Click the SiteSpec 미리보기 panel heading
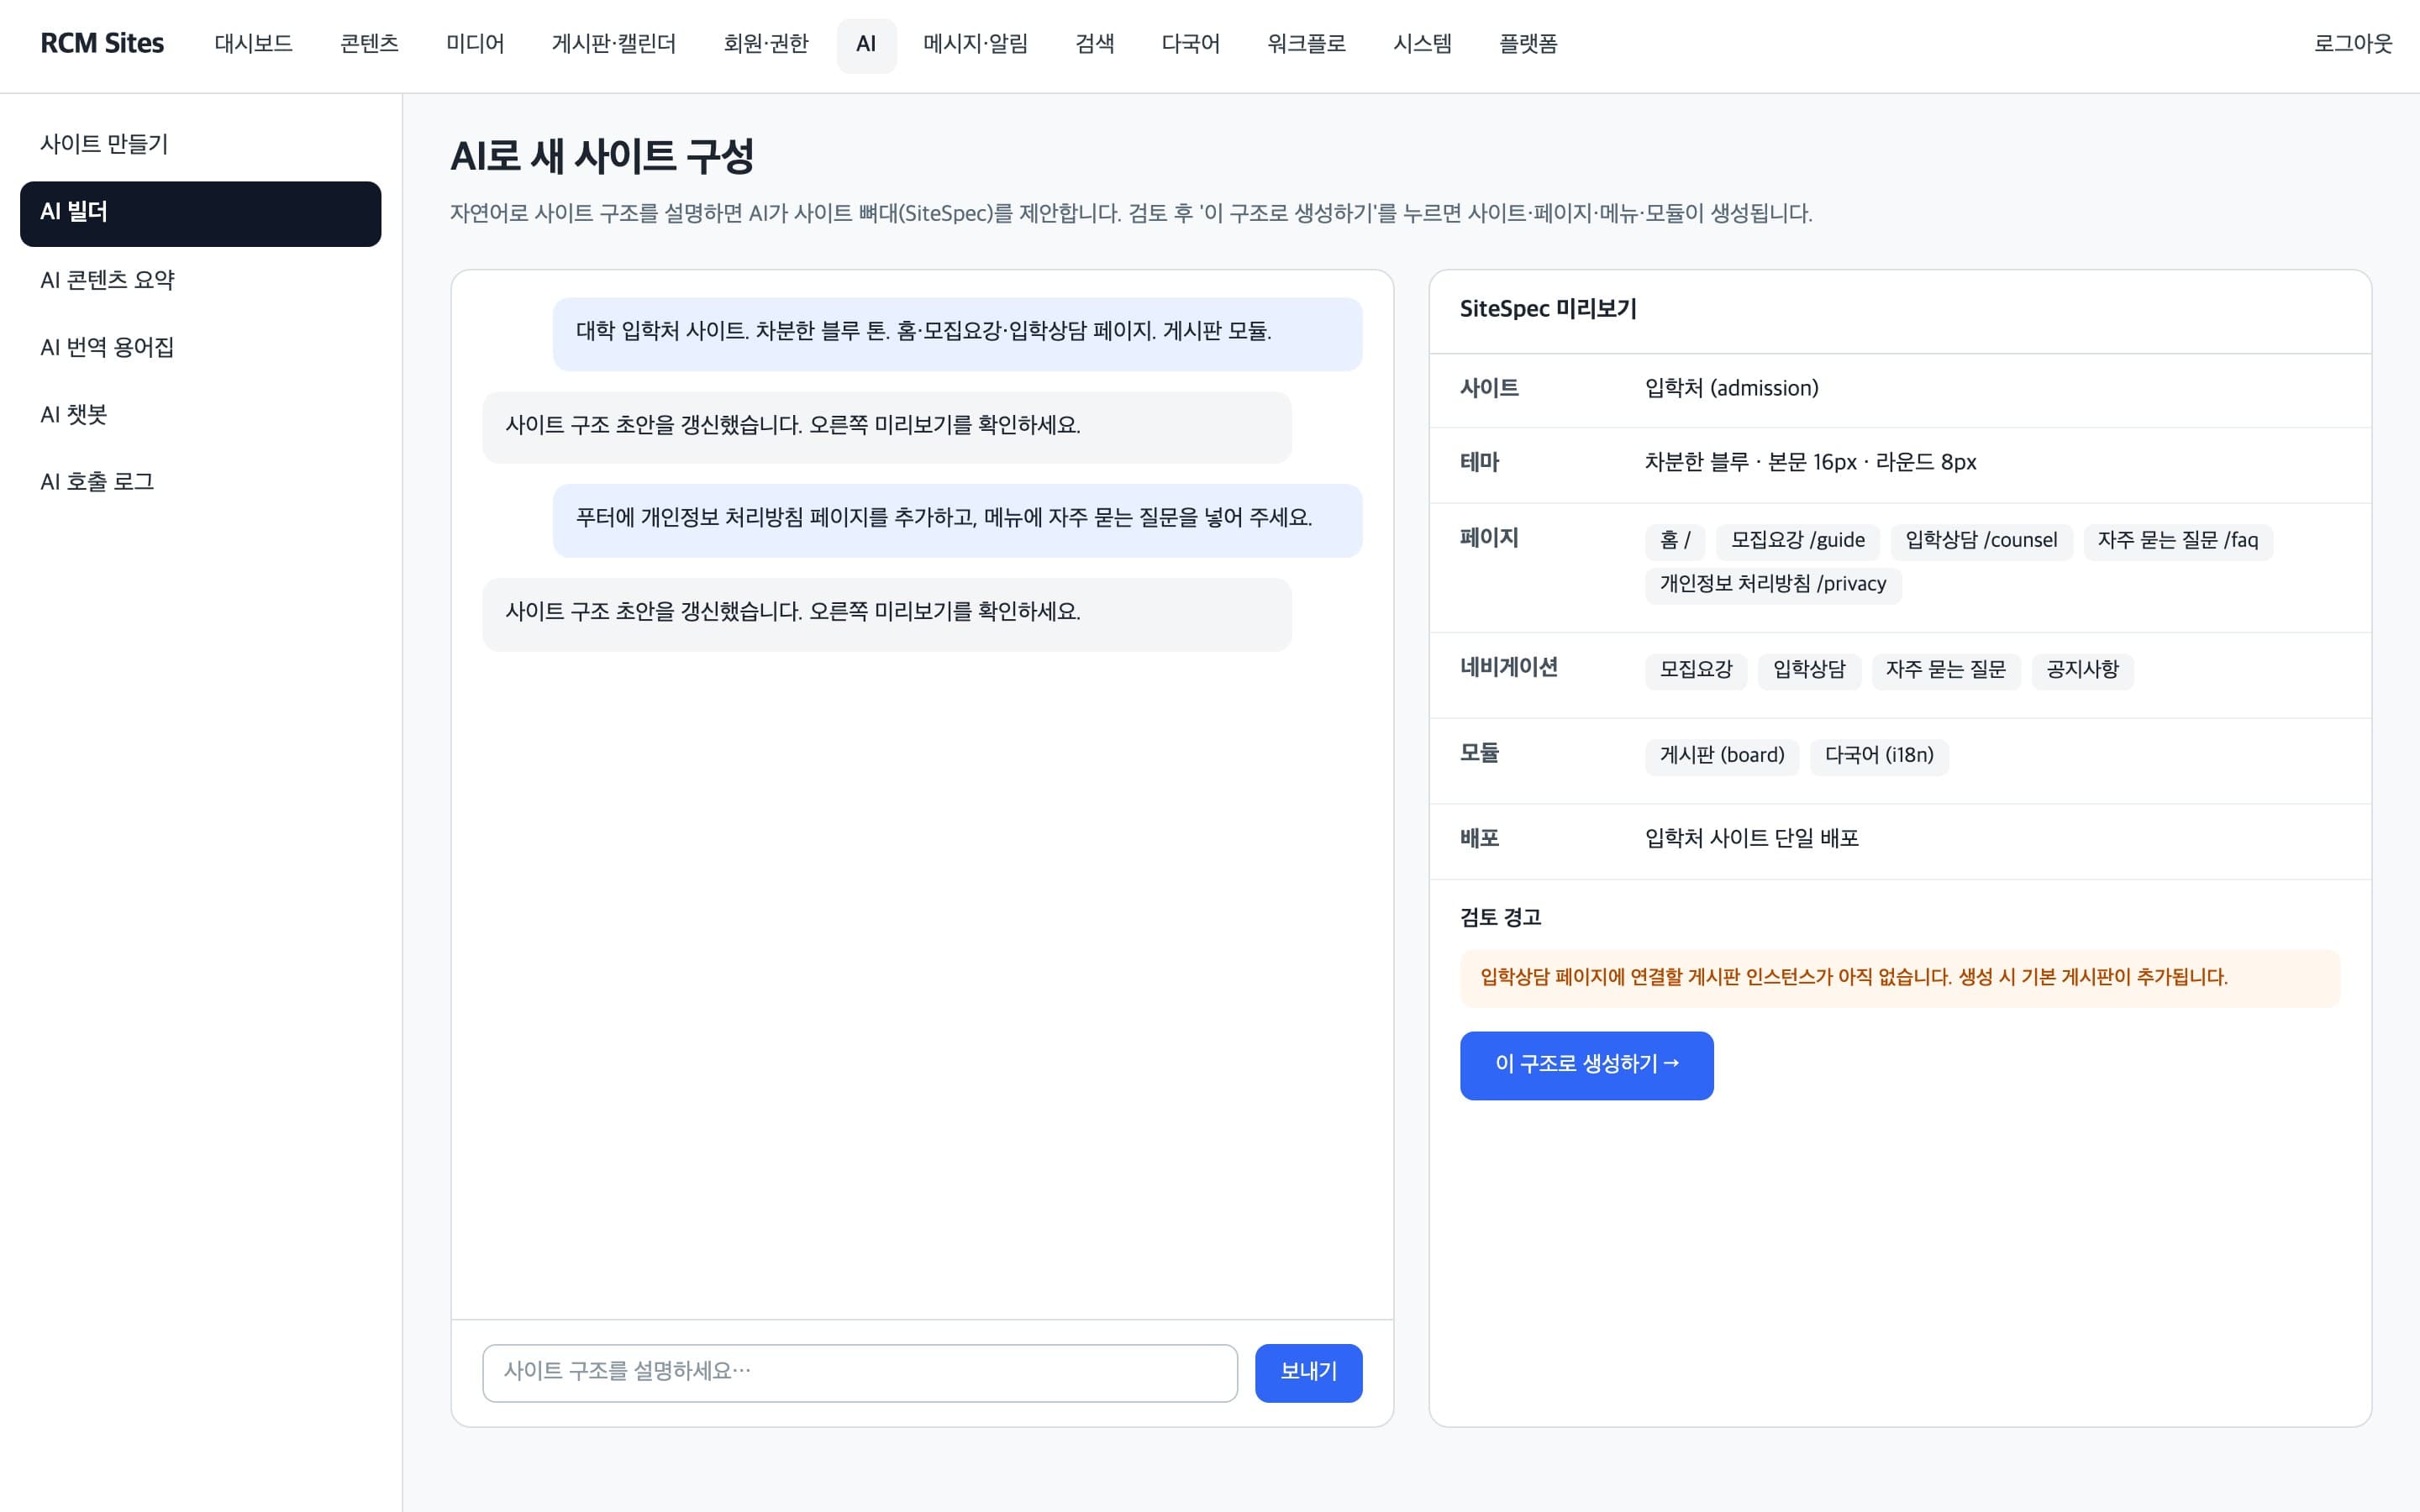This screenshot has width=2420, height=1512. [1547, 309]
